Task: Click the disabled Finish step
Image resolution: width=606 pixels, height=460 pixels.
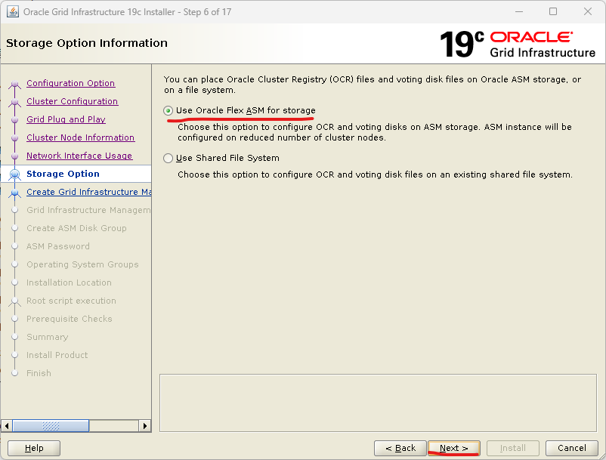Action: click(x=39, y=373)
